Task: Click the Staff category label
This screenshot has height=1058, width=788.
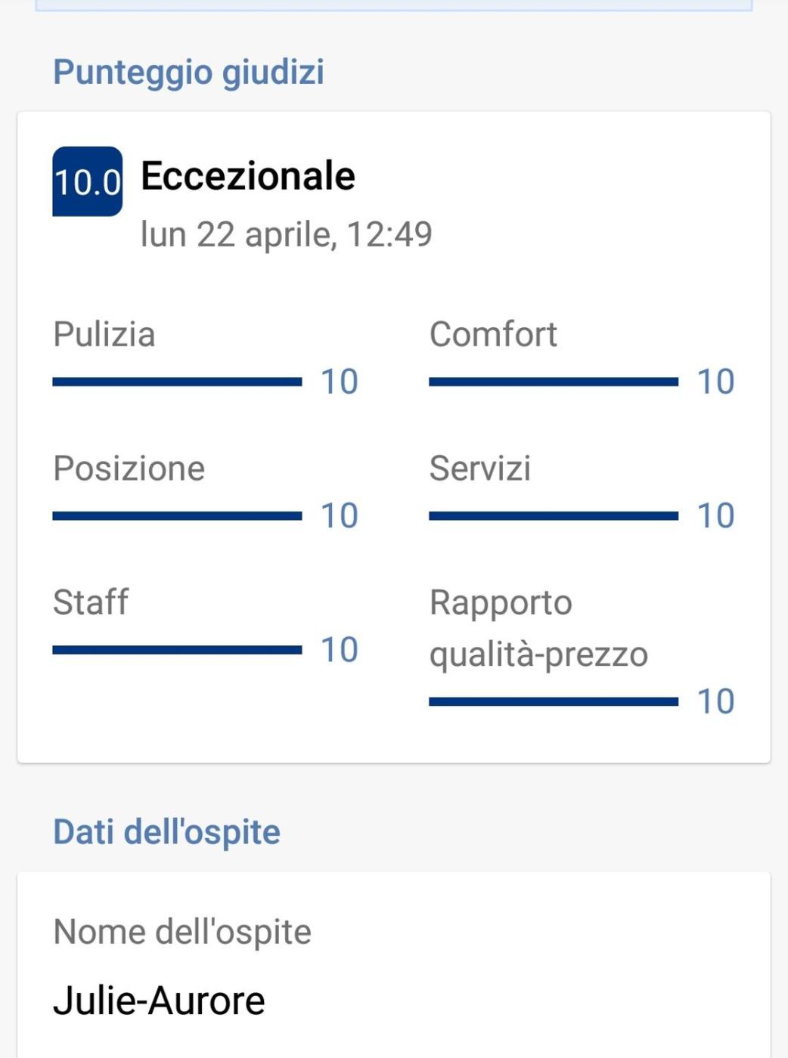Action: (x=91, y=602)
